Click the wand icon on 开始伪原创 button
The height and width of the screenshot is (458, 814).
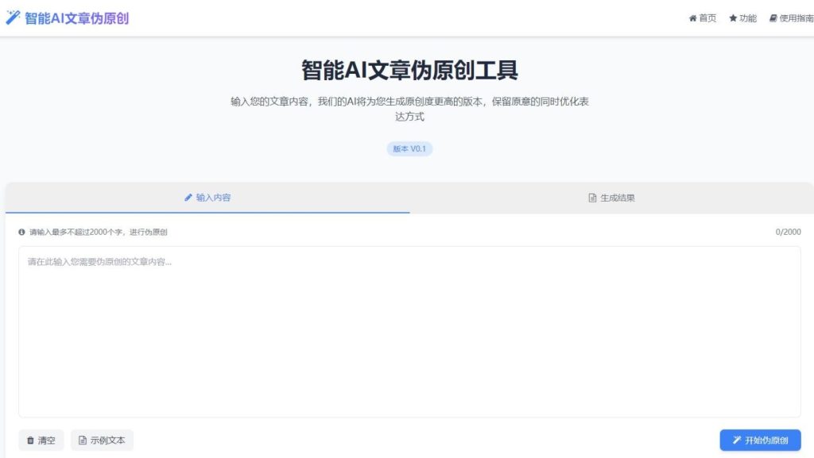pyautogui.click(x=736, y=441)
